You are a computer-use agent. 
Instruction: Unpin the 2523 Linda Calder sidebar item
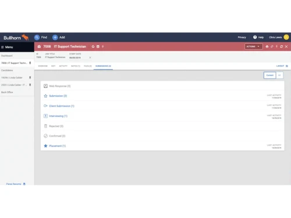click(x=30, y=85)
